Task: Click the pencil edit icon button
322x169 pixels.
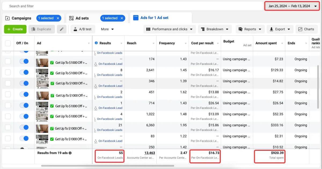Action: click(x=61, y=29)
